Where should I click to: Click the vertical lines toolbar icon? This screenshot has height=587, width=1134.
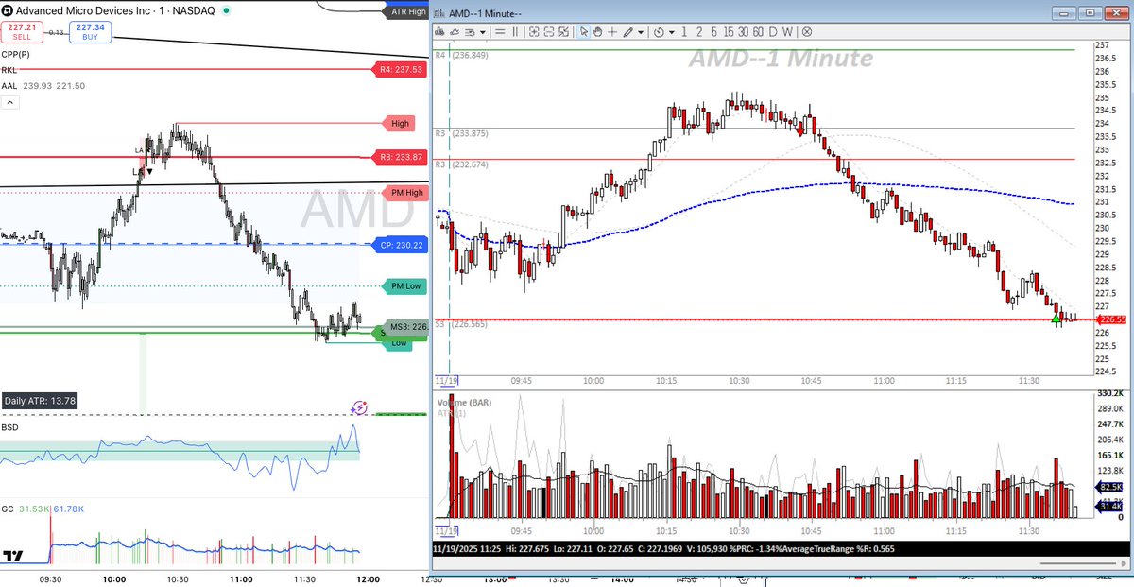515,31
